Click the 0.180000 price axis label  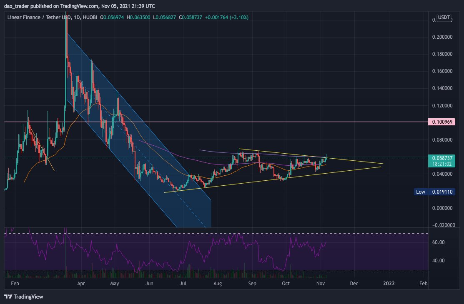(x=442, y=54)
